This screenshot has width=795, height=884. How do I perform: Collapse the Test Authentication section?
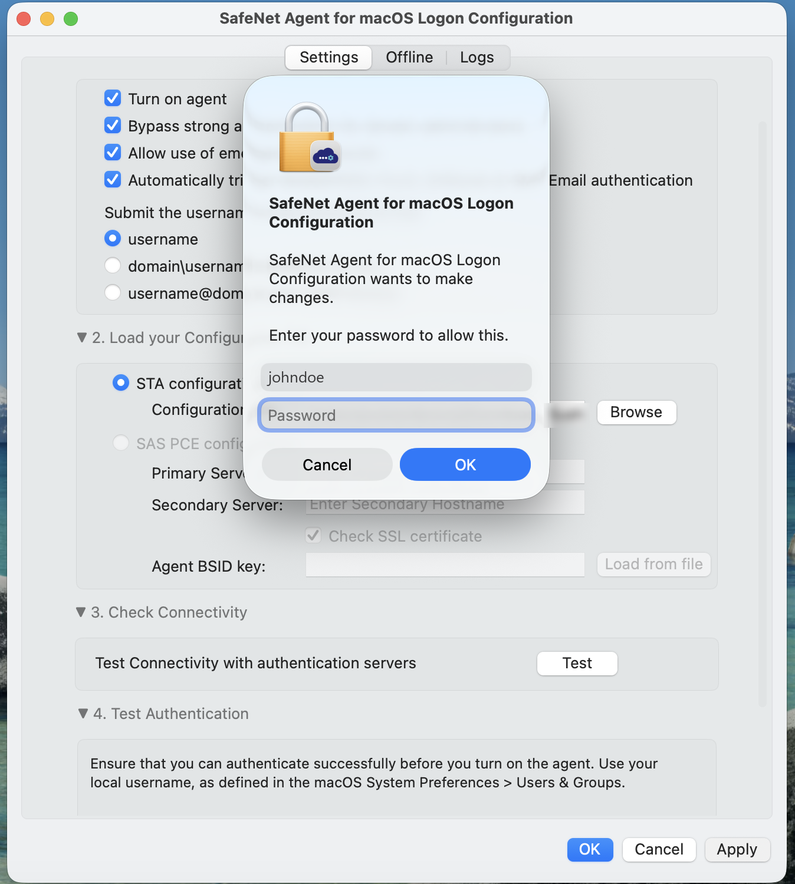[x=83, y=714]
